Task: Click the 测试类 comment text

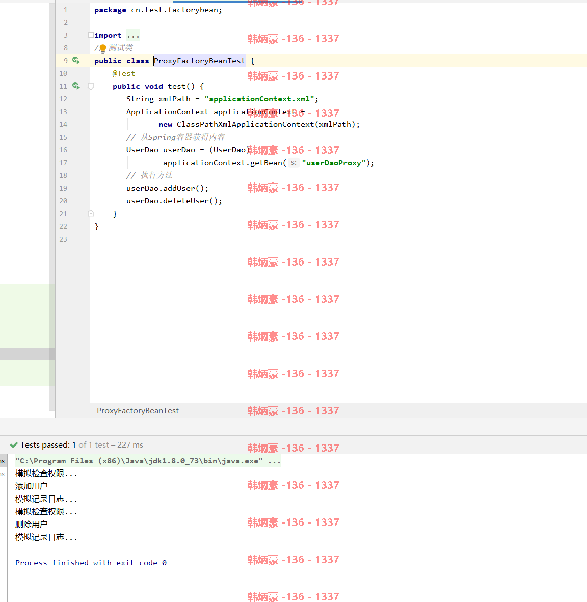Action: 121,48
